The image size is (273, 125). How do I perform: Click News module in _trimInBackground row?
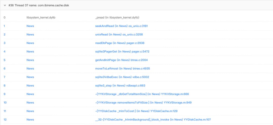[x=30, y=119]
